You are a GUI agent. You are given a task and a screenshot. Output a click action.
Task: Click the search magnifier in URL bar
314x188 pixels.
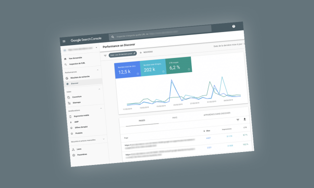point(113,37)
